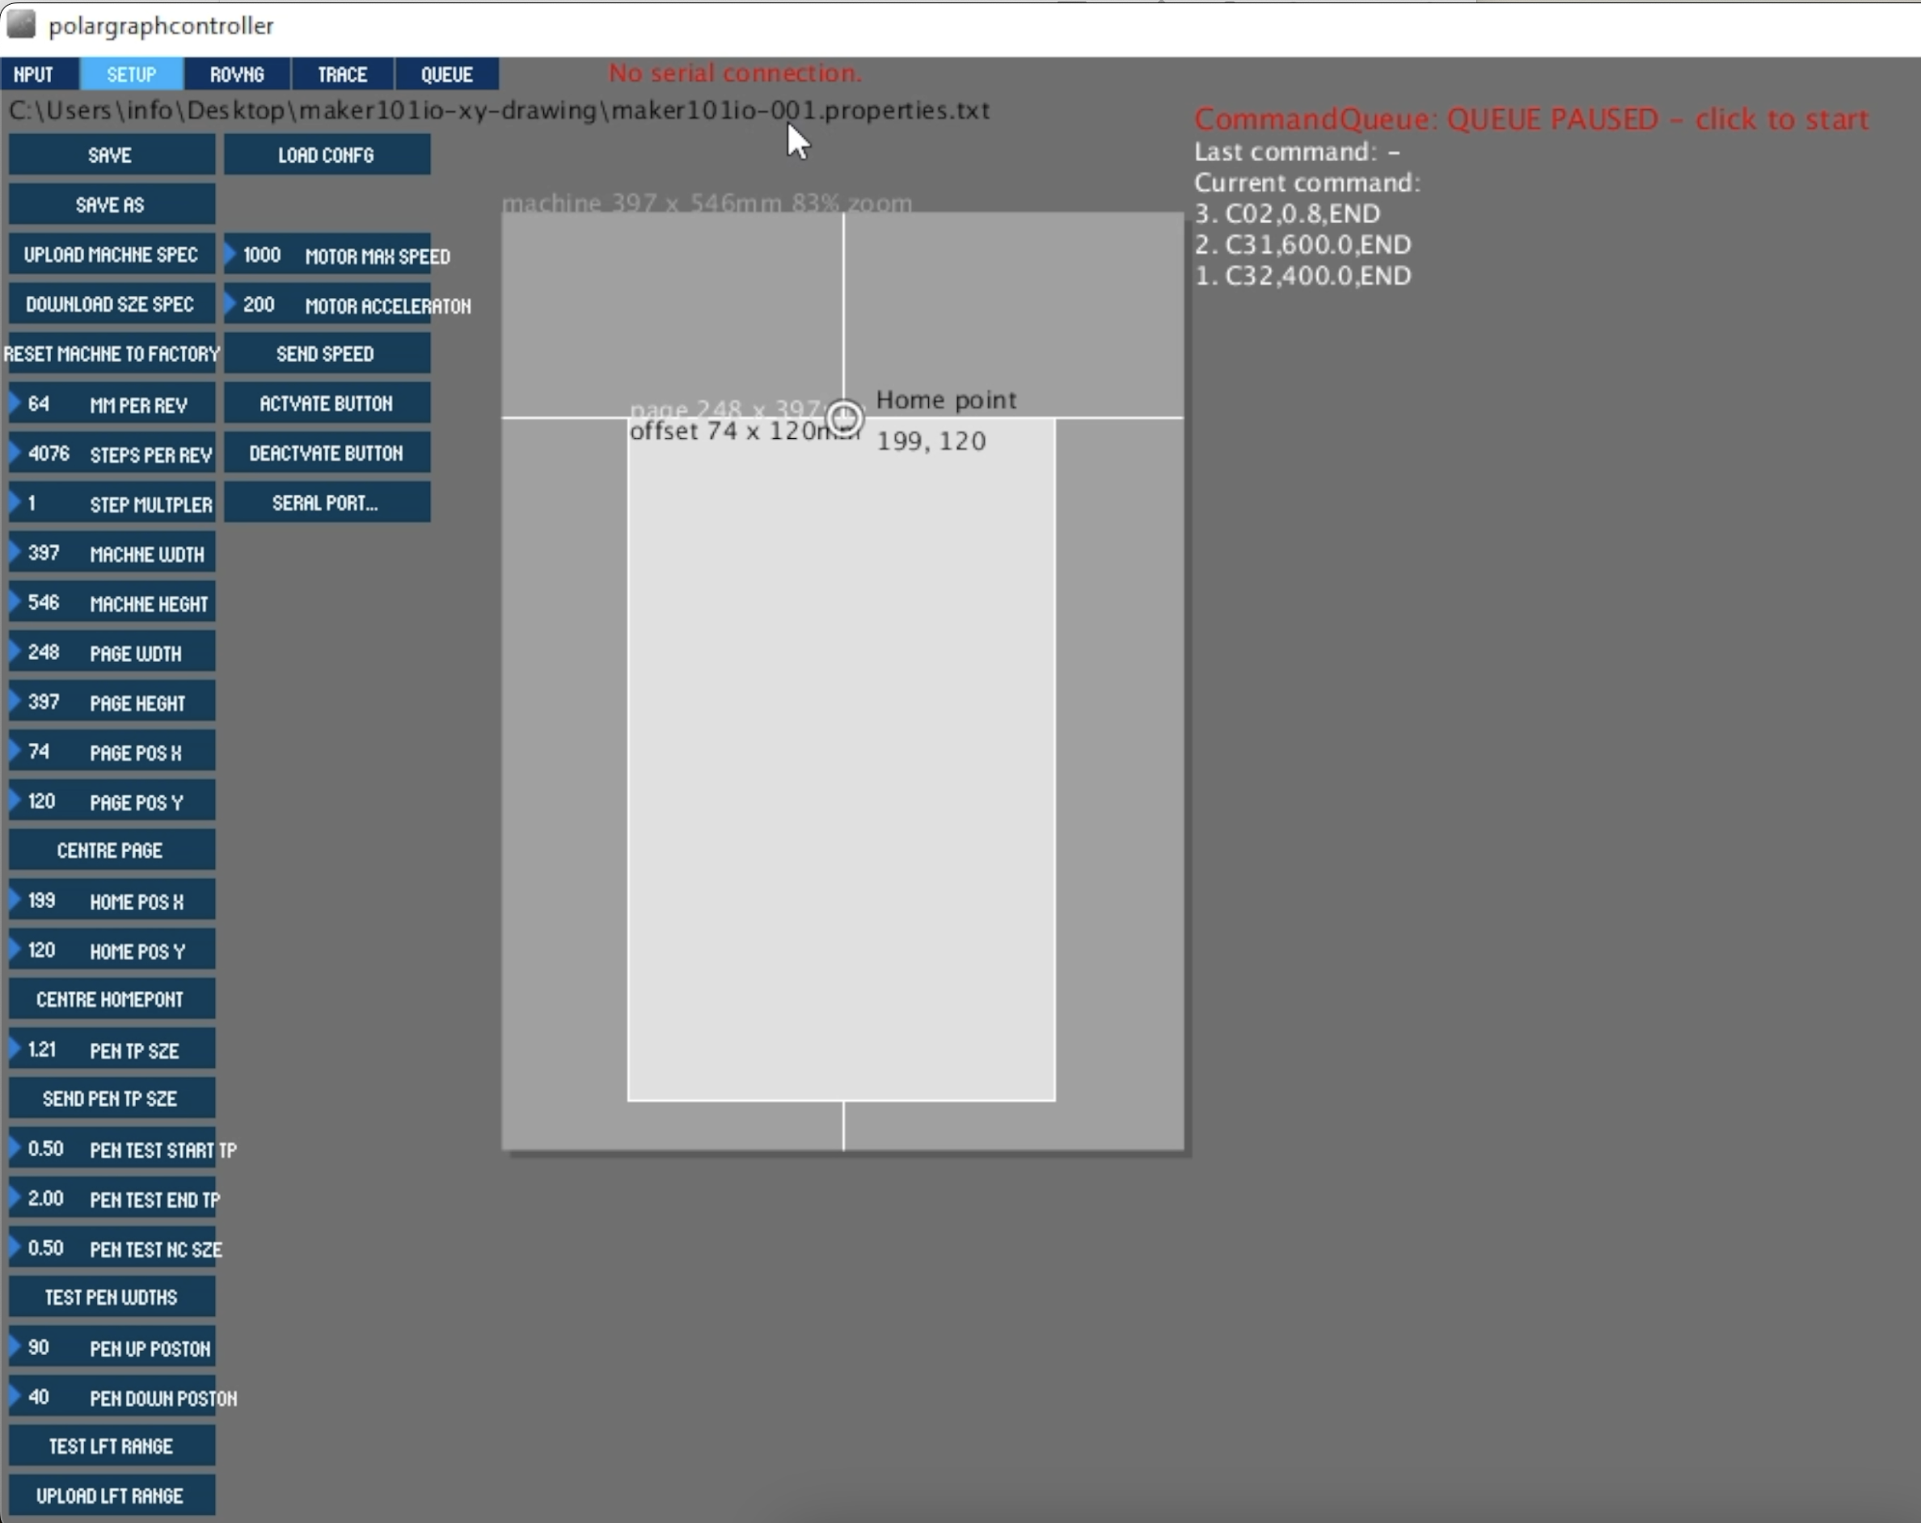Viewport: 1921px width, 1523px height.
Task: Start the paused CommandQueue
Action: [1530, 120]
